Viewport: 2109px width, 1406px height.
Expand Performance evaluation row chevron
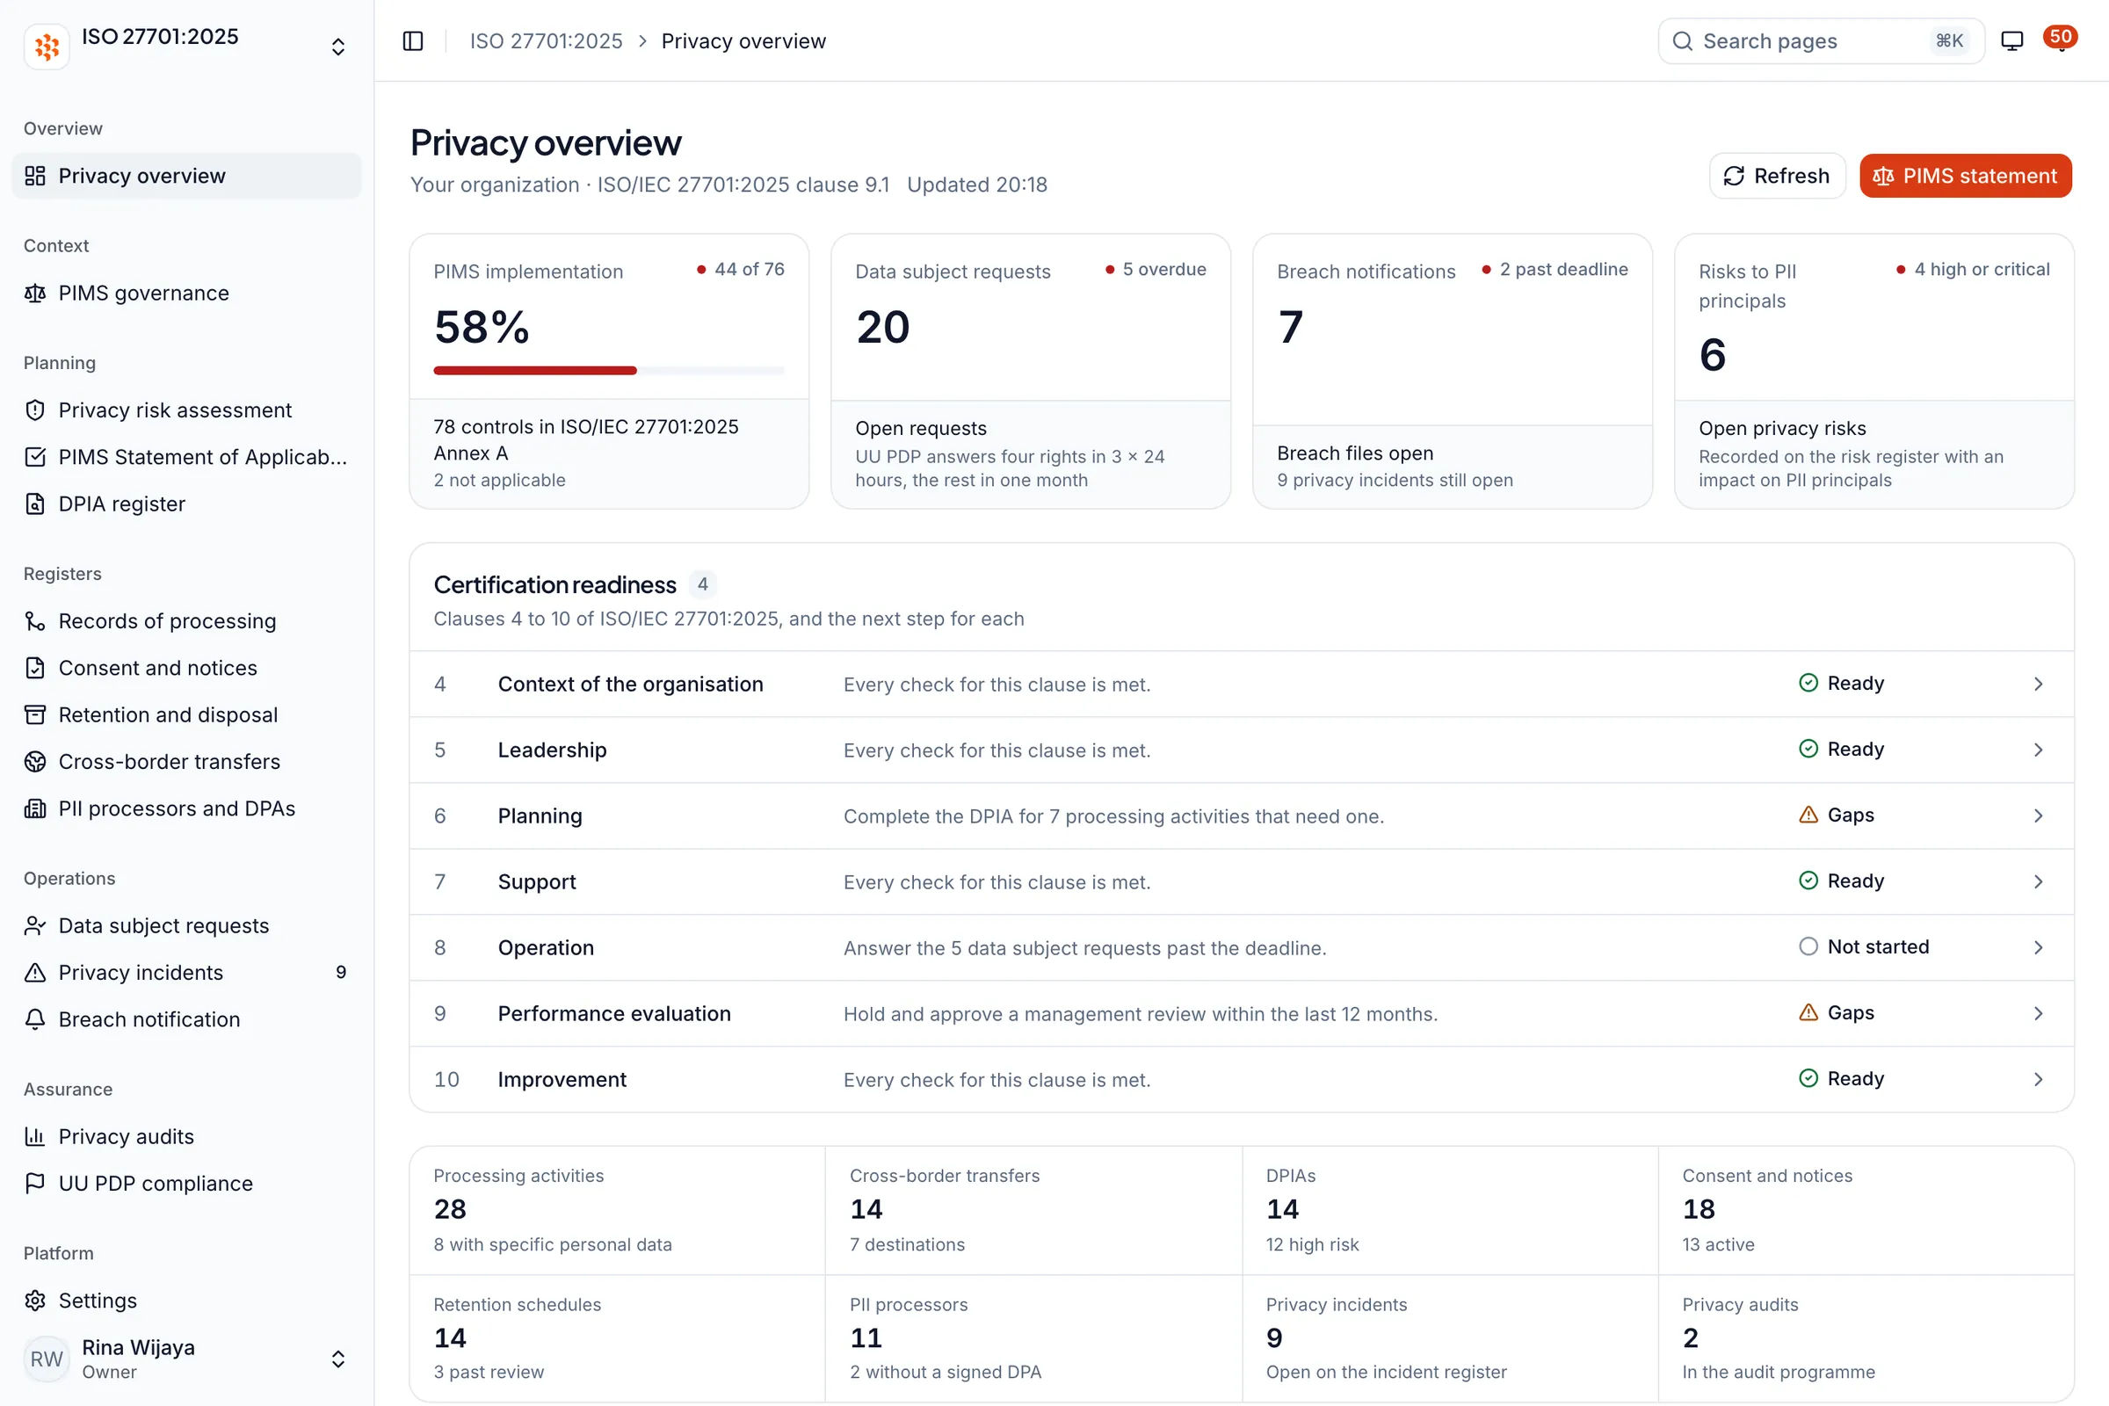pyautogui.click(x=2038, y=1013)
